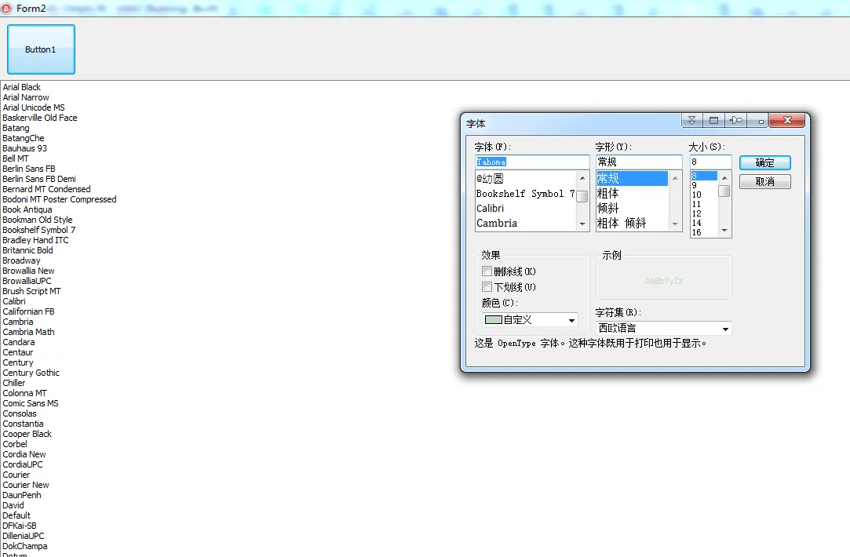Click the 取消 cancel button

click(x=765, y=181)
